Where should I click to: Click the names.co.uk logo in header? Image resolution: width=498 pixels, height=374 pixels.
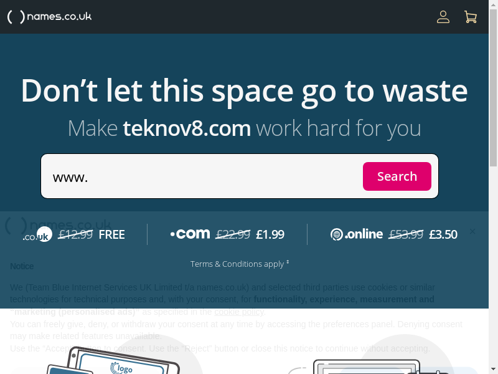[49, 17]
